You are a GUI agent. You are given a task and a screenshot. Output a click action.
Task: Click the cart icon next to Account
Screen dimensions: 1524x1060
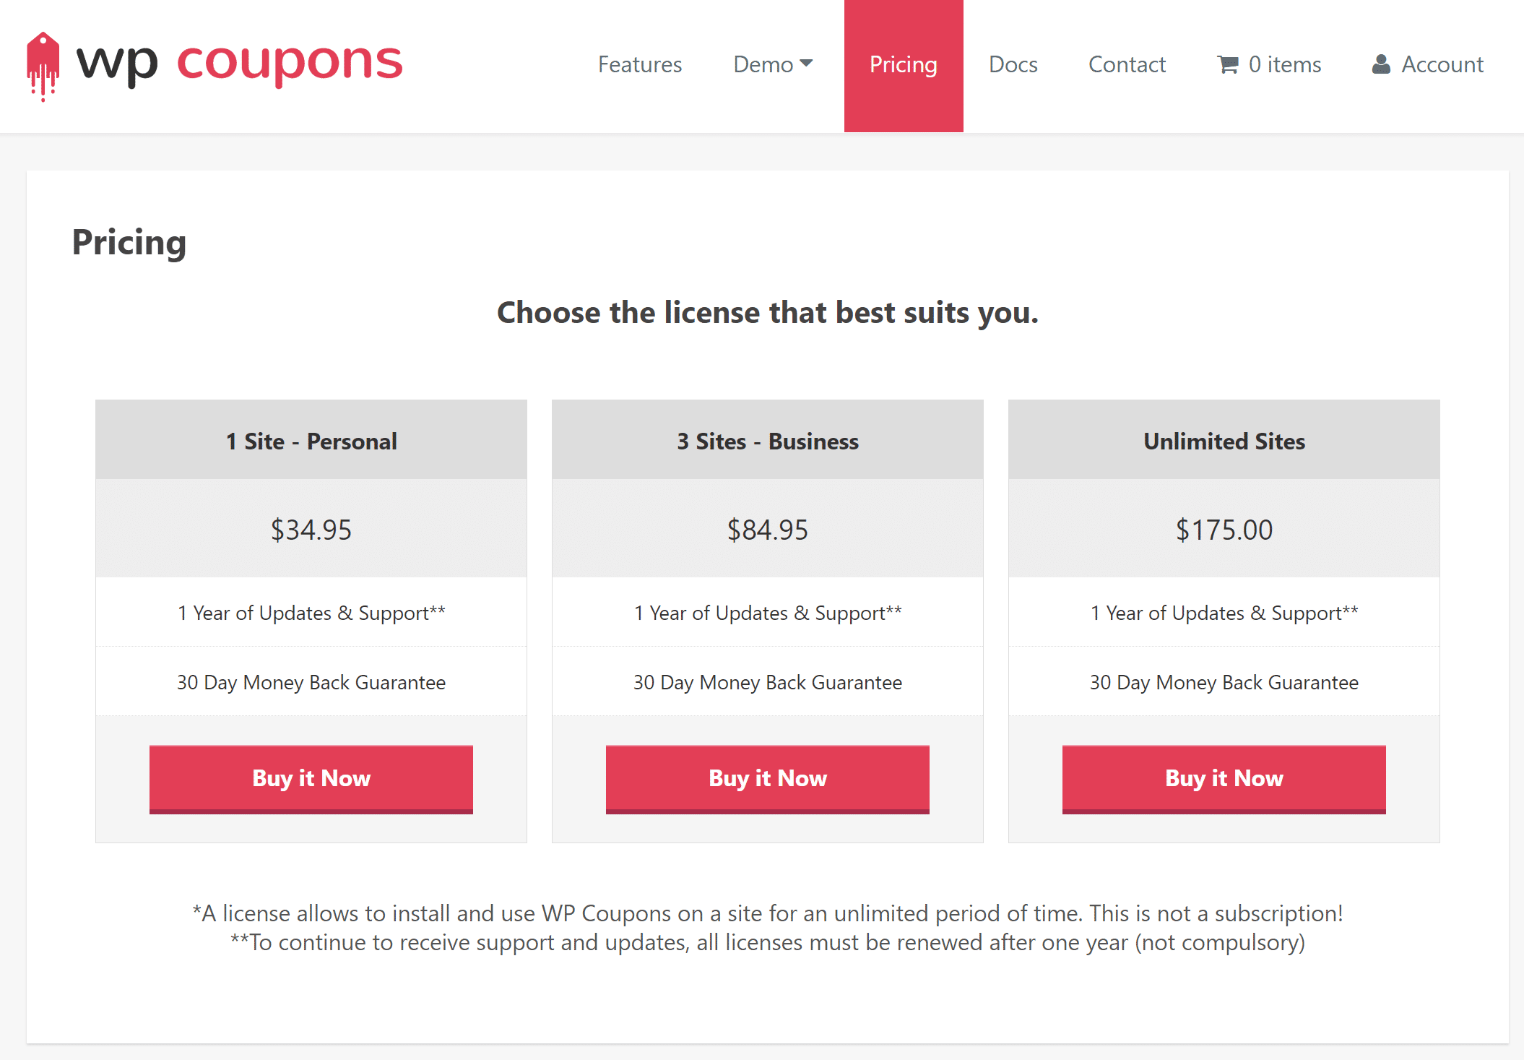click(x=1228, y=64)
